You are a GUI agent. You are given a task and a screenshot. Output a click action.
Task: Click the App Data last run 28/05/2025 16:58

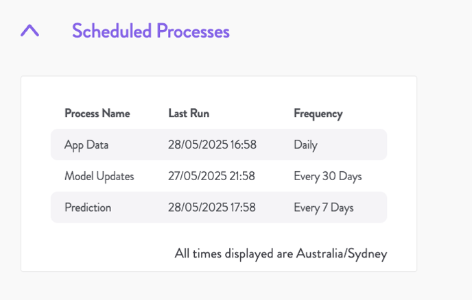[212, 145]
